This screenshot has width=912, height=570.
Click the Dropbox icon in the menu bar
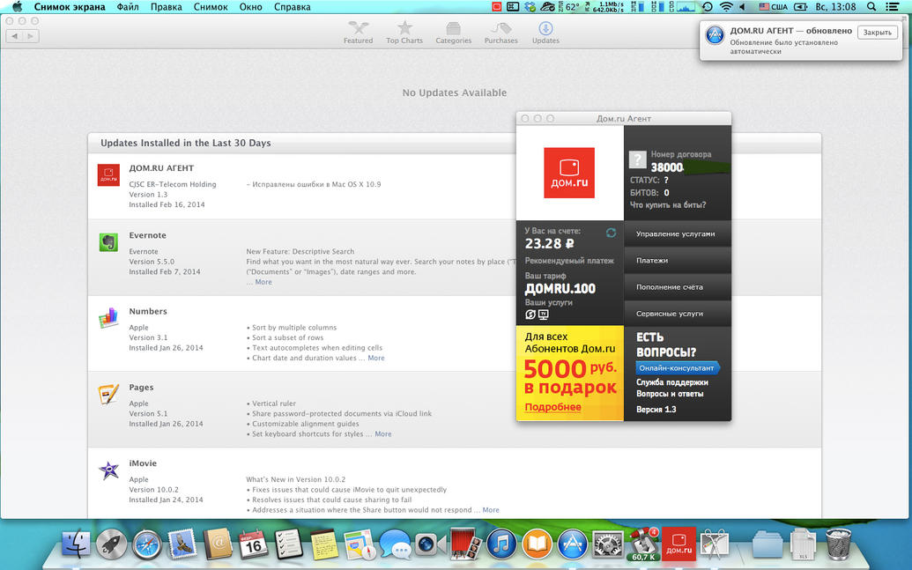[530, 7]
